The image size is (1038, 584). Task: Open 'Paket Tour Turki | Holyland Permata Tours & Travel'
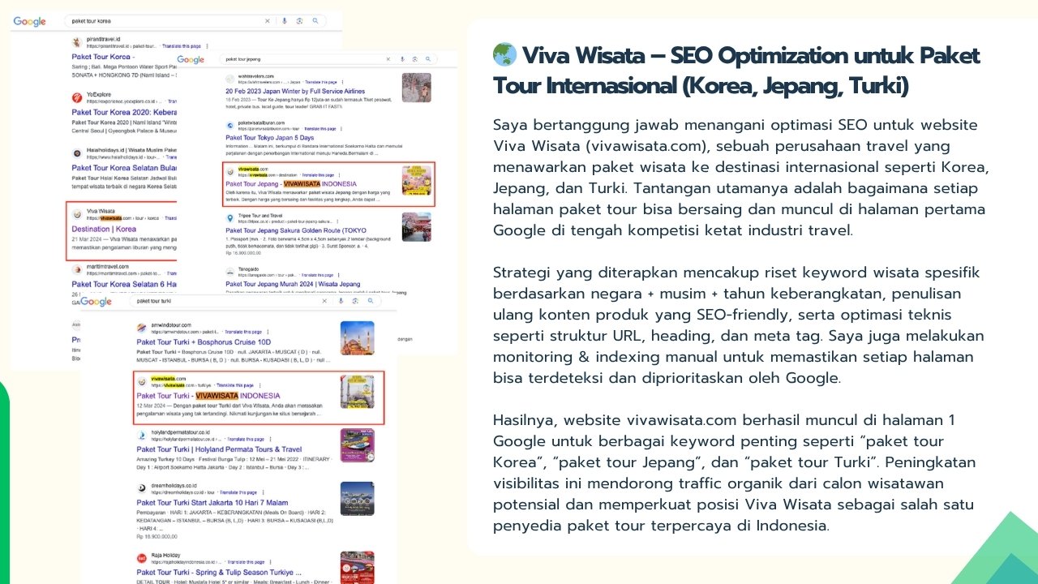pyautogui.click(x=220, y=449)
